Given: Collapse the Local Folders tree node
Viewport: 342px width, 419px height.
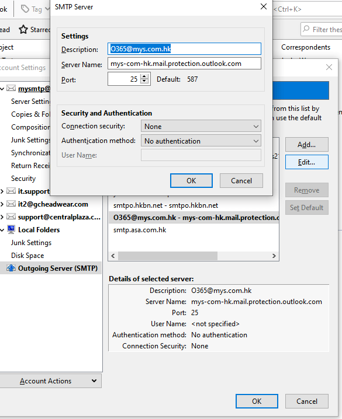Looking at the screenshot, I should tap(2, 230).
